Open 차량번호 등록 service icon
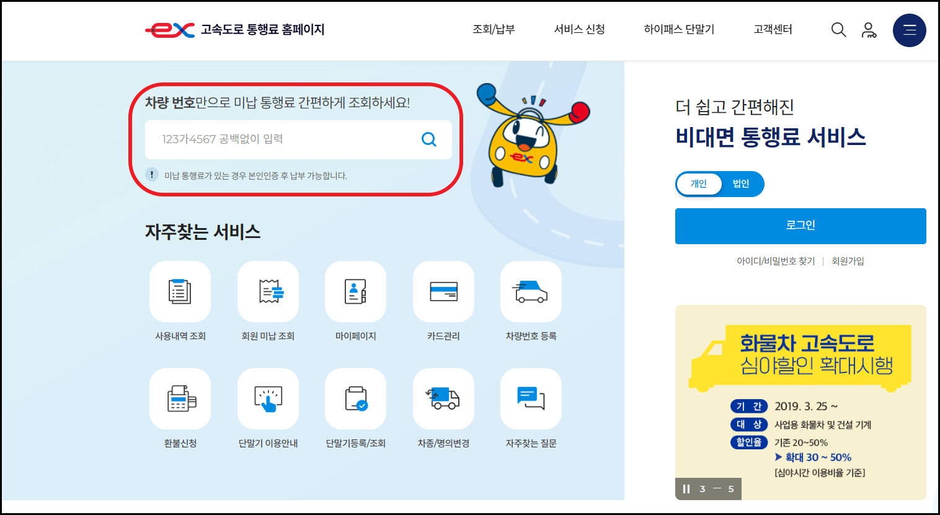 [x=531, y=291]
